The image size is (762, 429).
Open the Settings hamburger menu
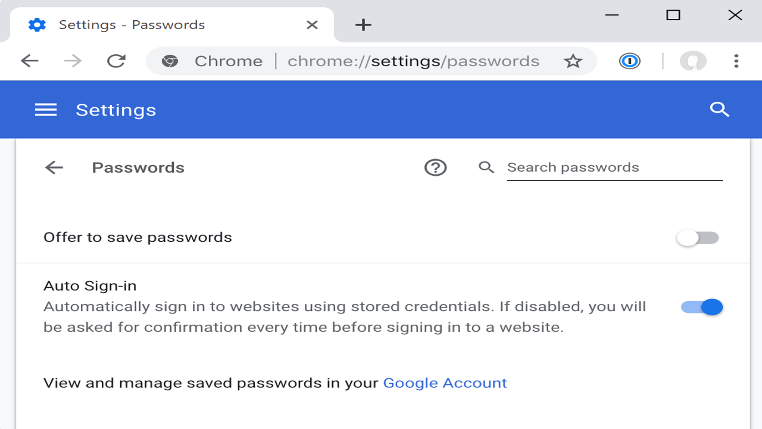pyautogui.click(x=46, y=109)
